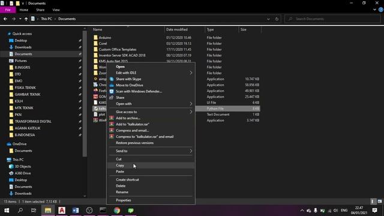Open the recent locations dropdown arrow
384x216 pixels.
[x=20, y=19]
